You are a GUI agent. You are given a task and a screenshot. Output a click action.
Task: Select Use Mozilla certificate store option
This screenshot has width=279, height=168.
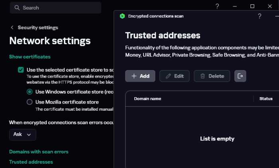pyautogui.click(x=29, y=102)
